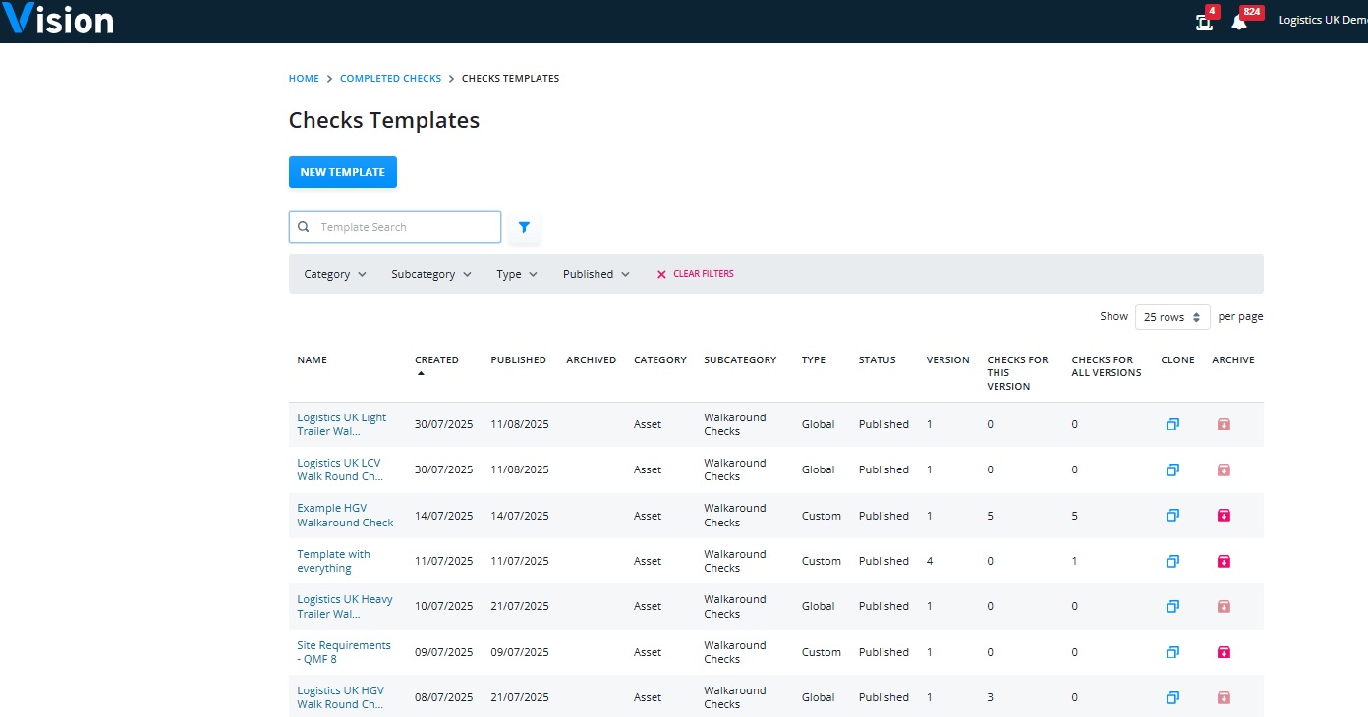
Task: Clone the Example HGV Walkaround Check template
Action: coord(1171,516)
